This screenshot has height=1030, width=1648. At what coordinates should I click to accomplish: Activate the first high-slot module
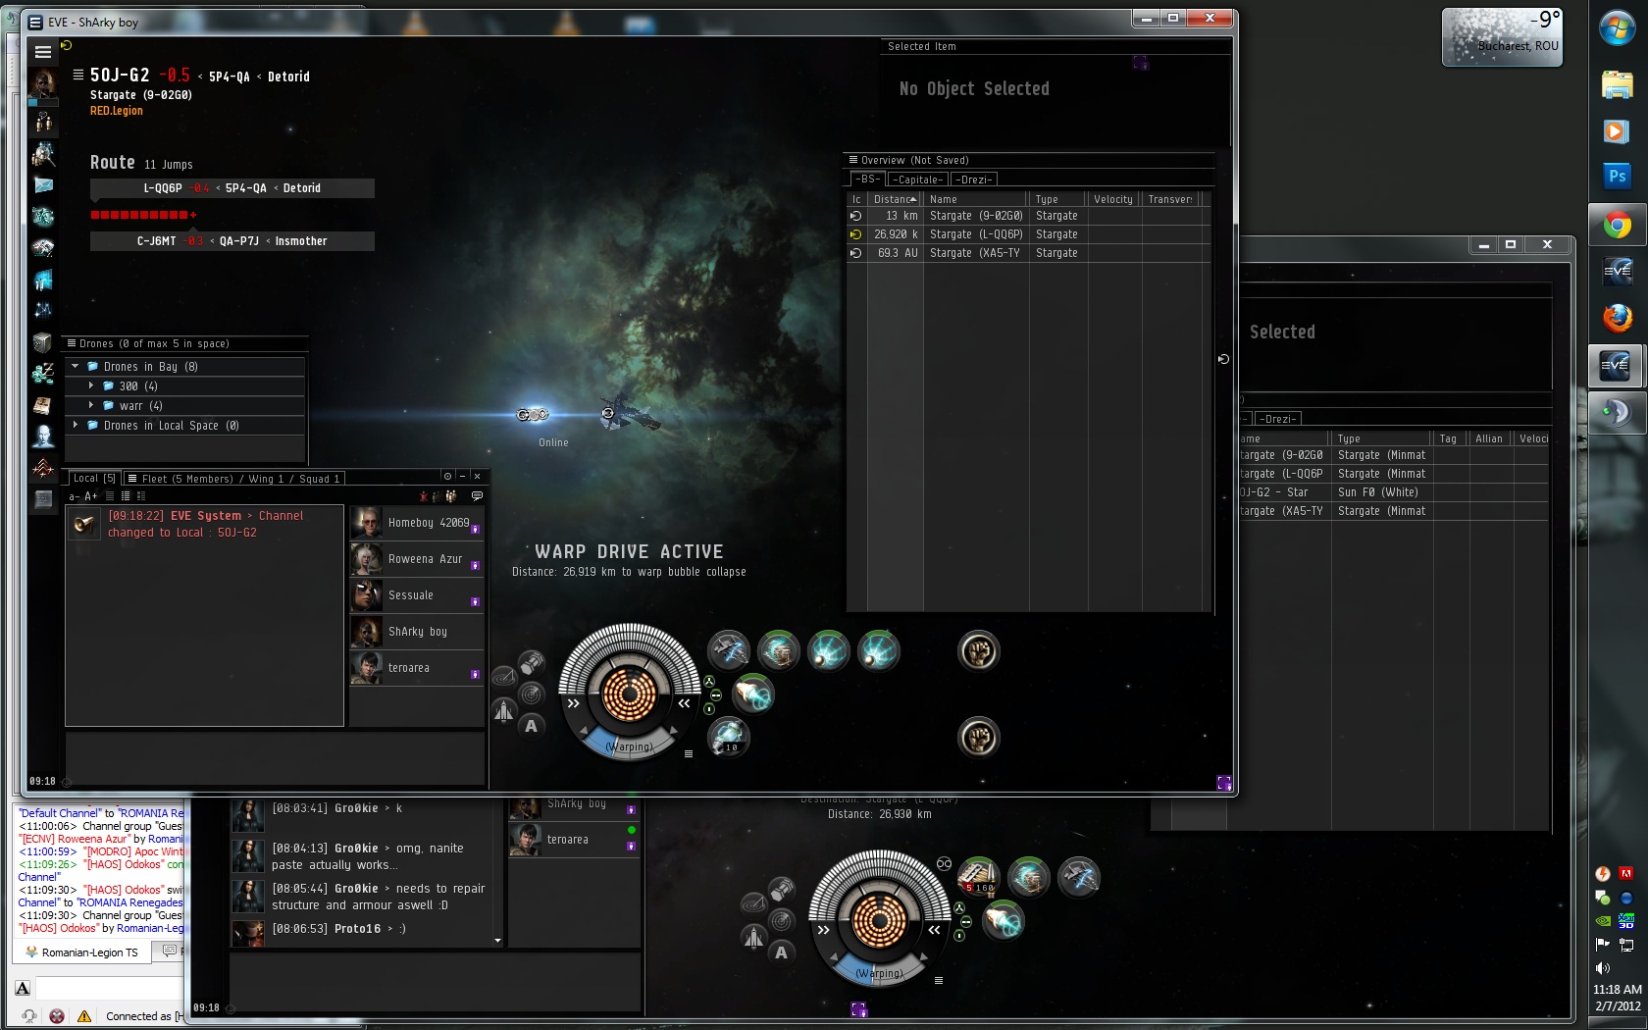point(729,650)
